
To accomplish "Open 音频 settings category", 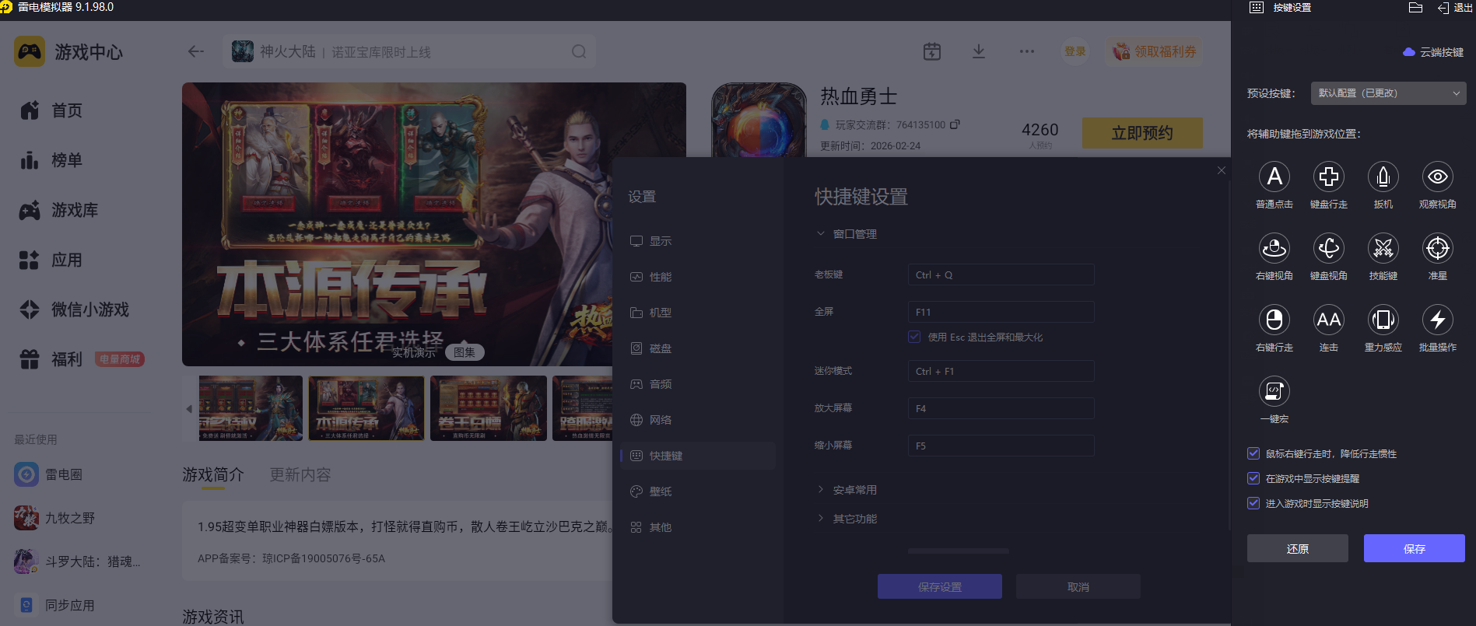I will point(698,384).
